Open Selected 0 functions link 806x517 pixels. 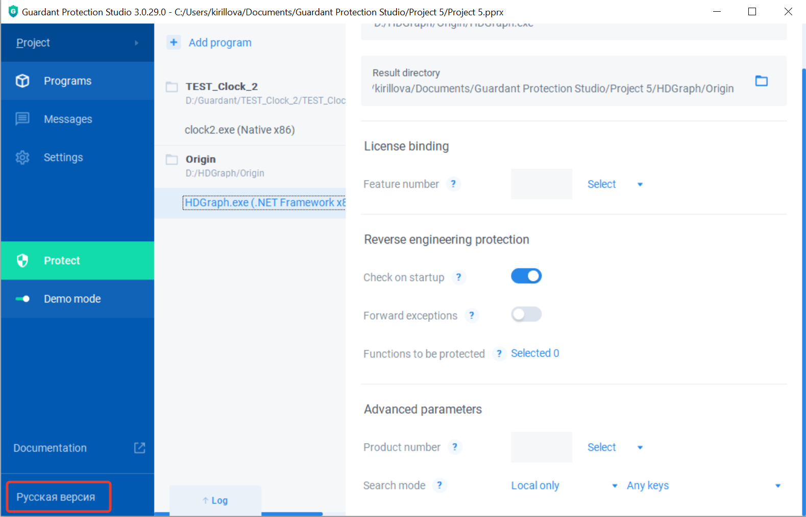[534, 353]
